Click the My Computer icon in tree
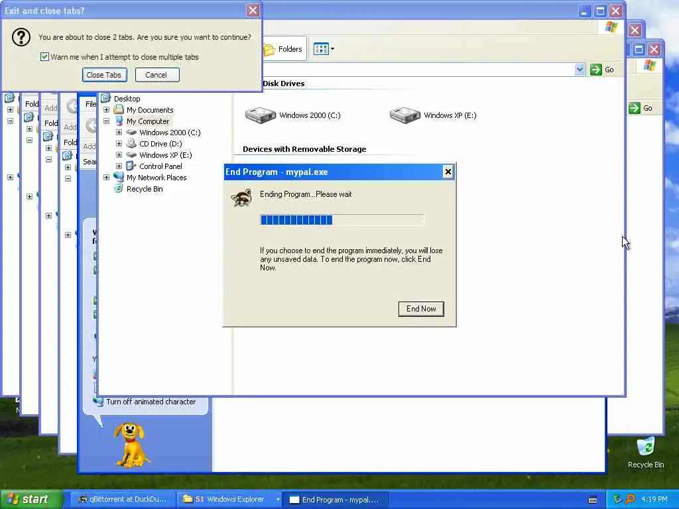Viewport: 679px width, 509px height. click(x=119, y=121)
